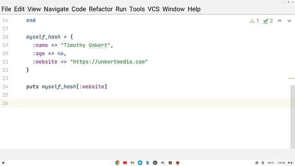Click the chat bubble tray icon

click(257, 163)
